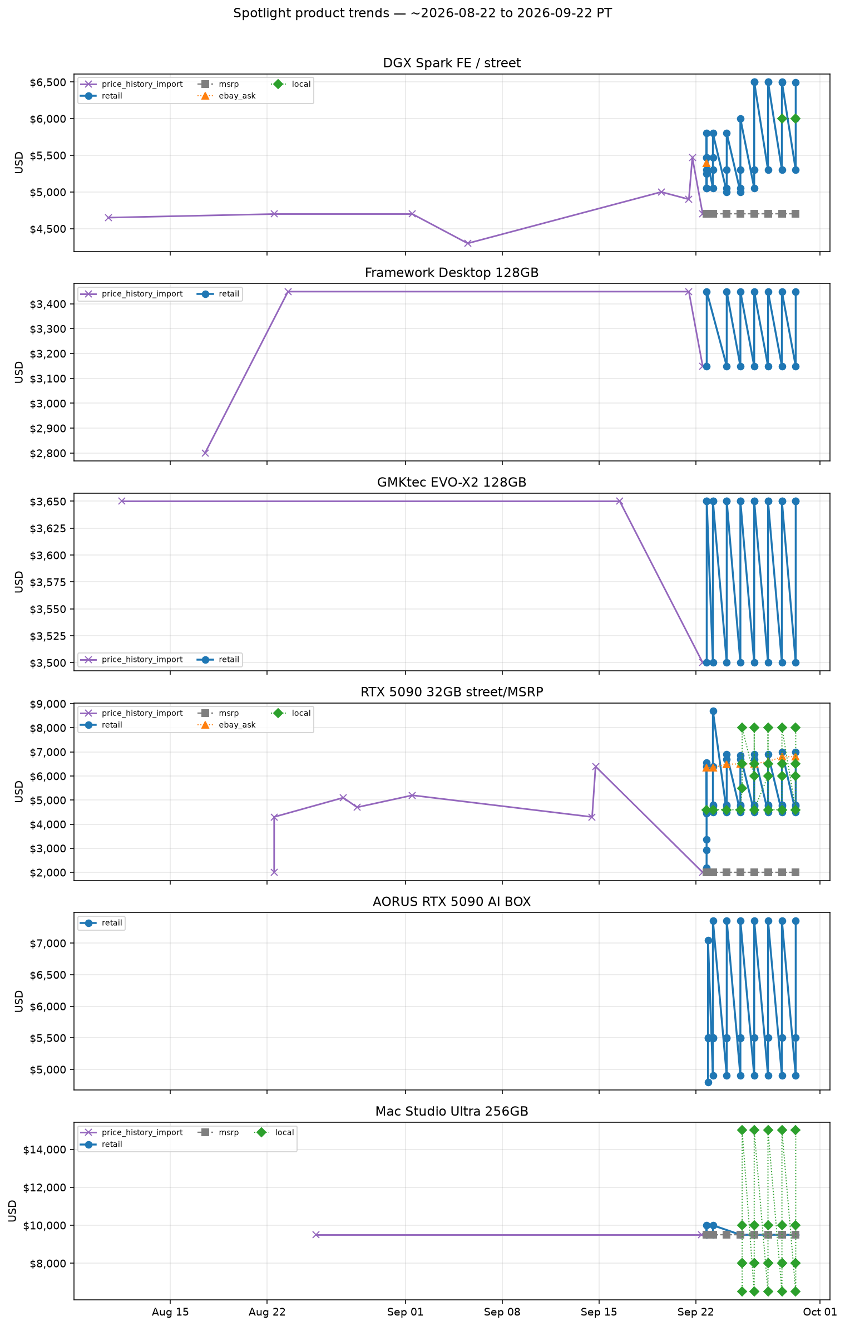The image size is (845, 1326).
Task: Click 'msrp' in the RTX 5090 32GB legend
Action: [x=229, y=713]
